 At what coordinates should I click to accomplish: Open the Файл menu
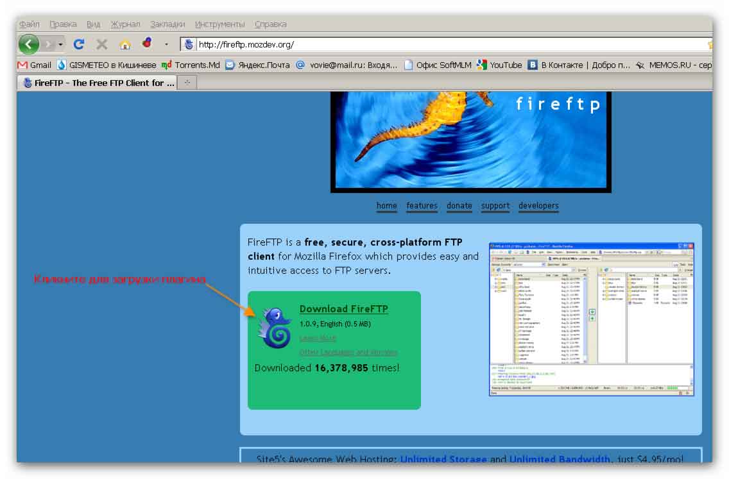pyautogui.click(x=30, y=24)
